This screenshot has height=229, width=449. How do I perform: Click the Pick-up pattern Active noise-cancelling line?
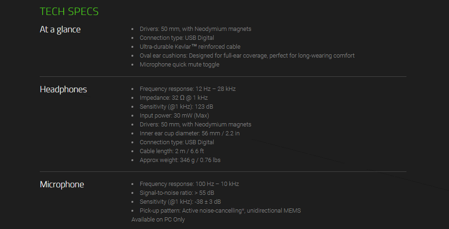point(220,211)
